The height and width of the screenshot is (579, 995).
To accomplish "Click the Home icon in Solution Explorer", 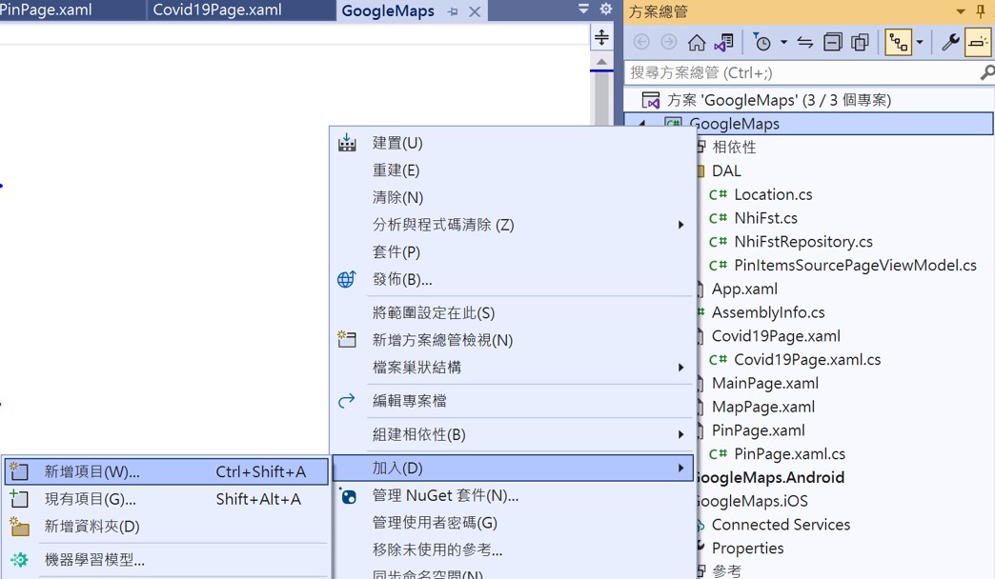I will (696, 43).
